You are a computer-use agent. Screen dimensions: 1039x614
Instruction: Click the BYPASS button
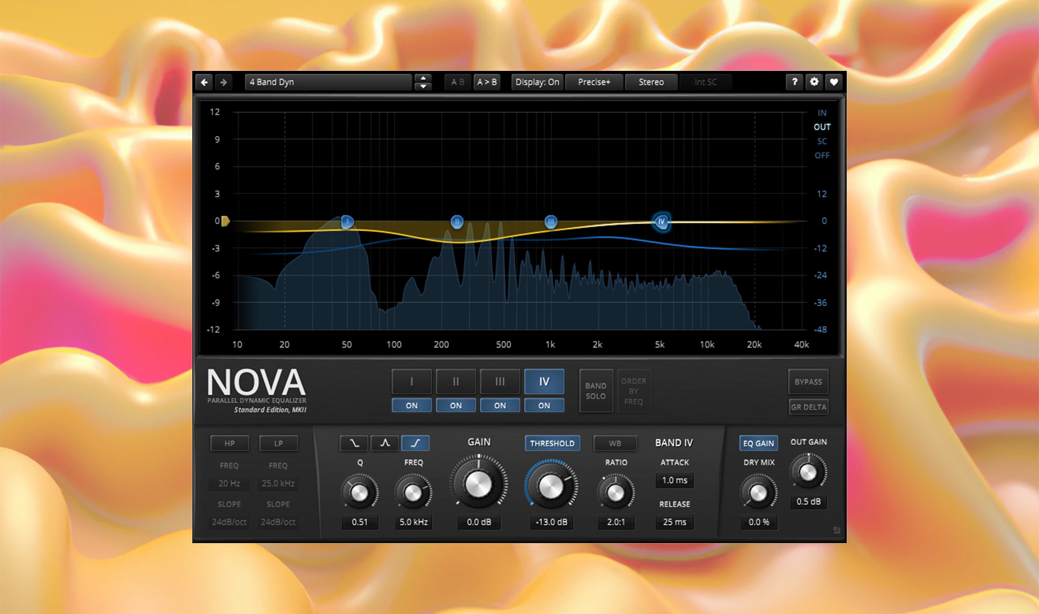point(808,382)
